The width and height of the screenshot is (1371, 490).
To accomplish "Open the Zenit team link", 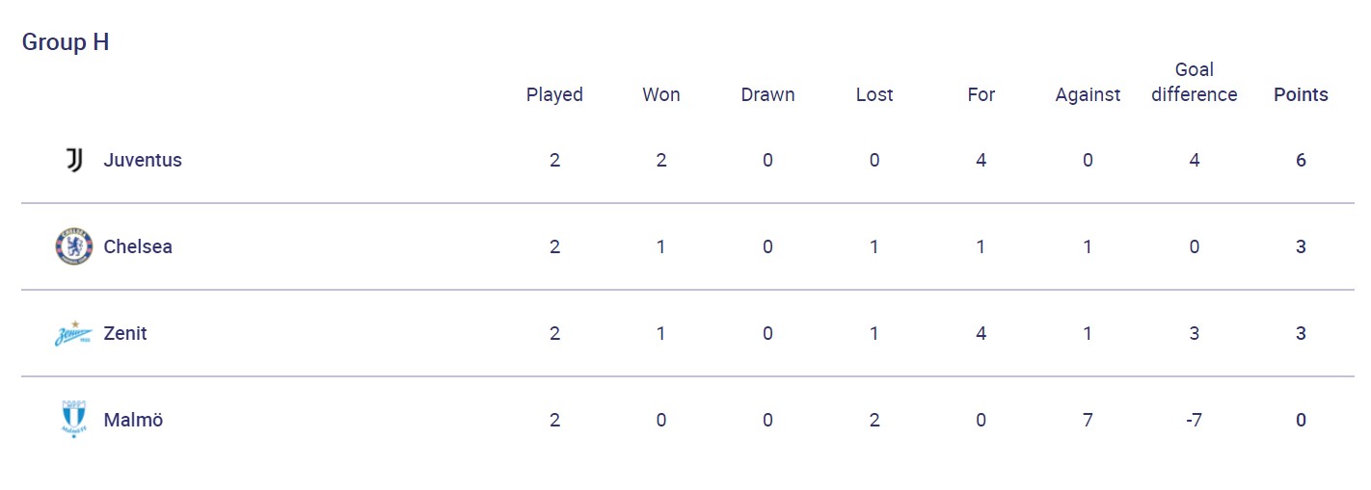I will pyautogui.click(x=125, y=334).
